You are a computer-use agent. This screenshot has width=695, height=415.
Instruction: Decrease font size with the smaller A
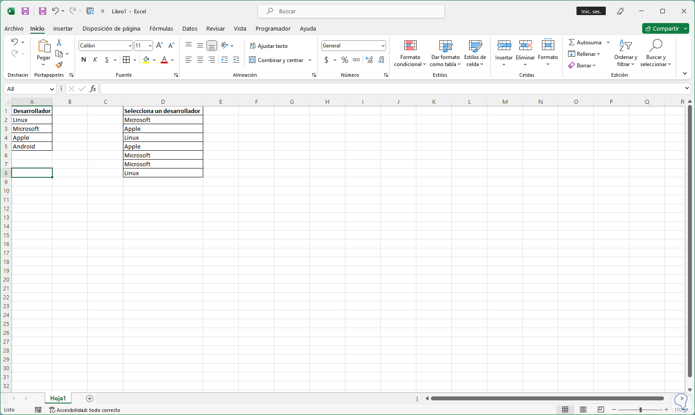[171, 46]
